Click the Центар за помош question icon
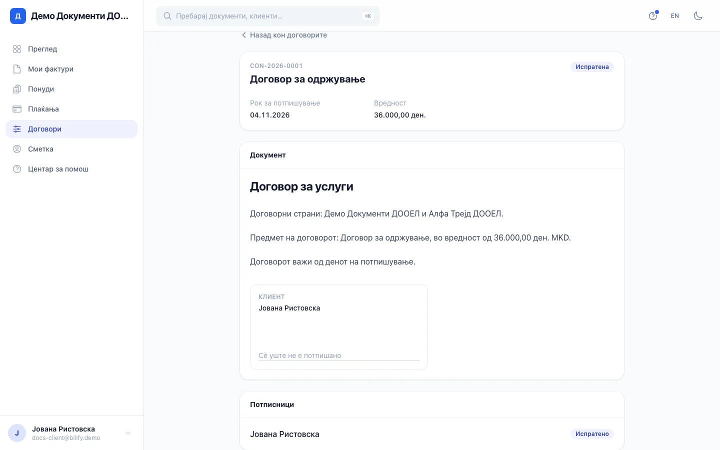Viewport: 720px width, 450px height. pos(17,169)
